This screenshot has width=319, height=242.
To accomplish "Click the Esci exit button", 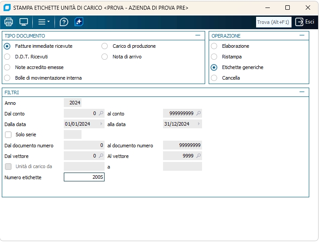I will click(x=305, y=22).
